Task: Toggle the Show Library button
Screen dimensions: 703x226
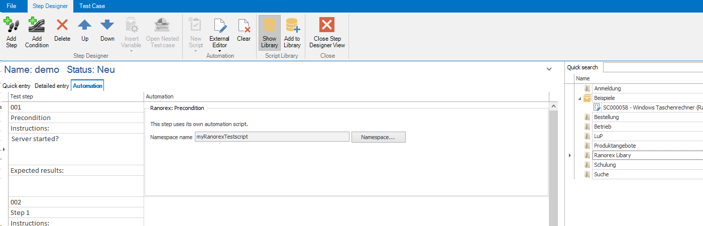Action: click(x=269, y=33)
